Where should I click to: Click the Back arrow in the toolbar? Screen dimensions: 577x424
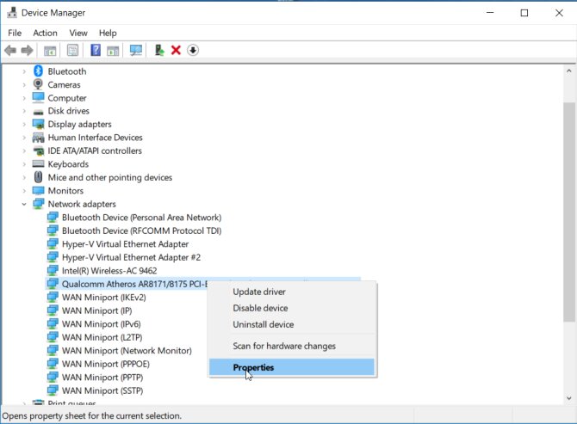click(x=10, y=50)
